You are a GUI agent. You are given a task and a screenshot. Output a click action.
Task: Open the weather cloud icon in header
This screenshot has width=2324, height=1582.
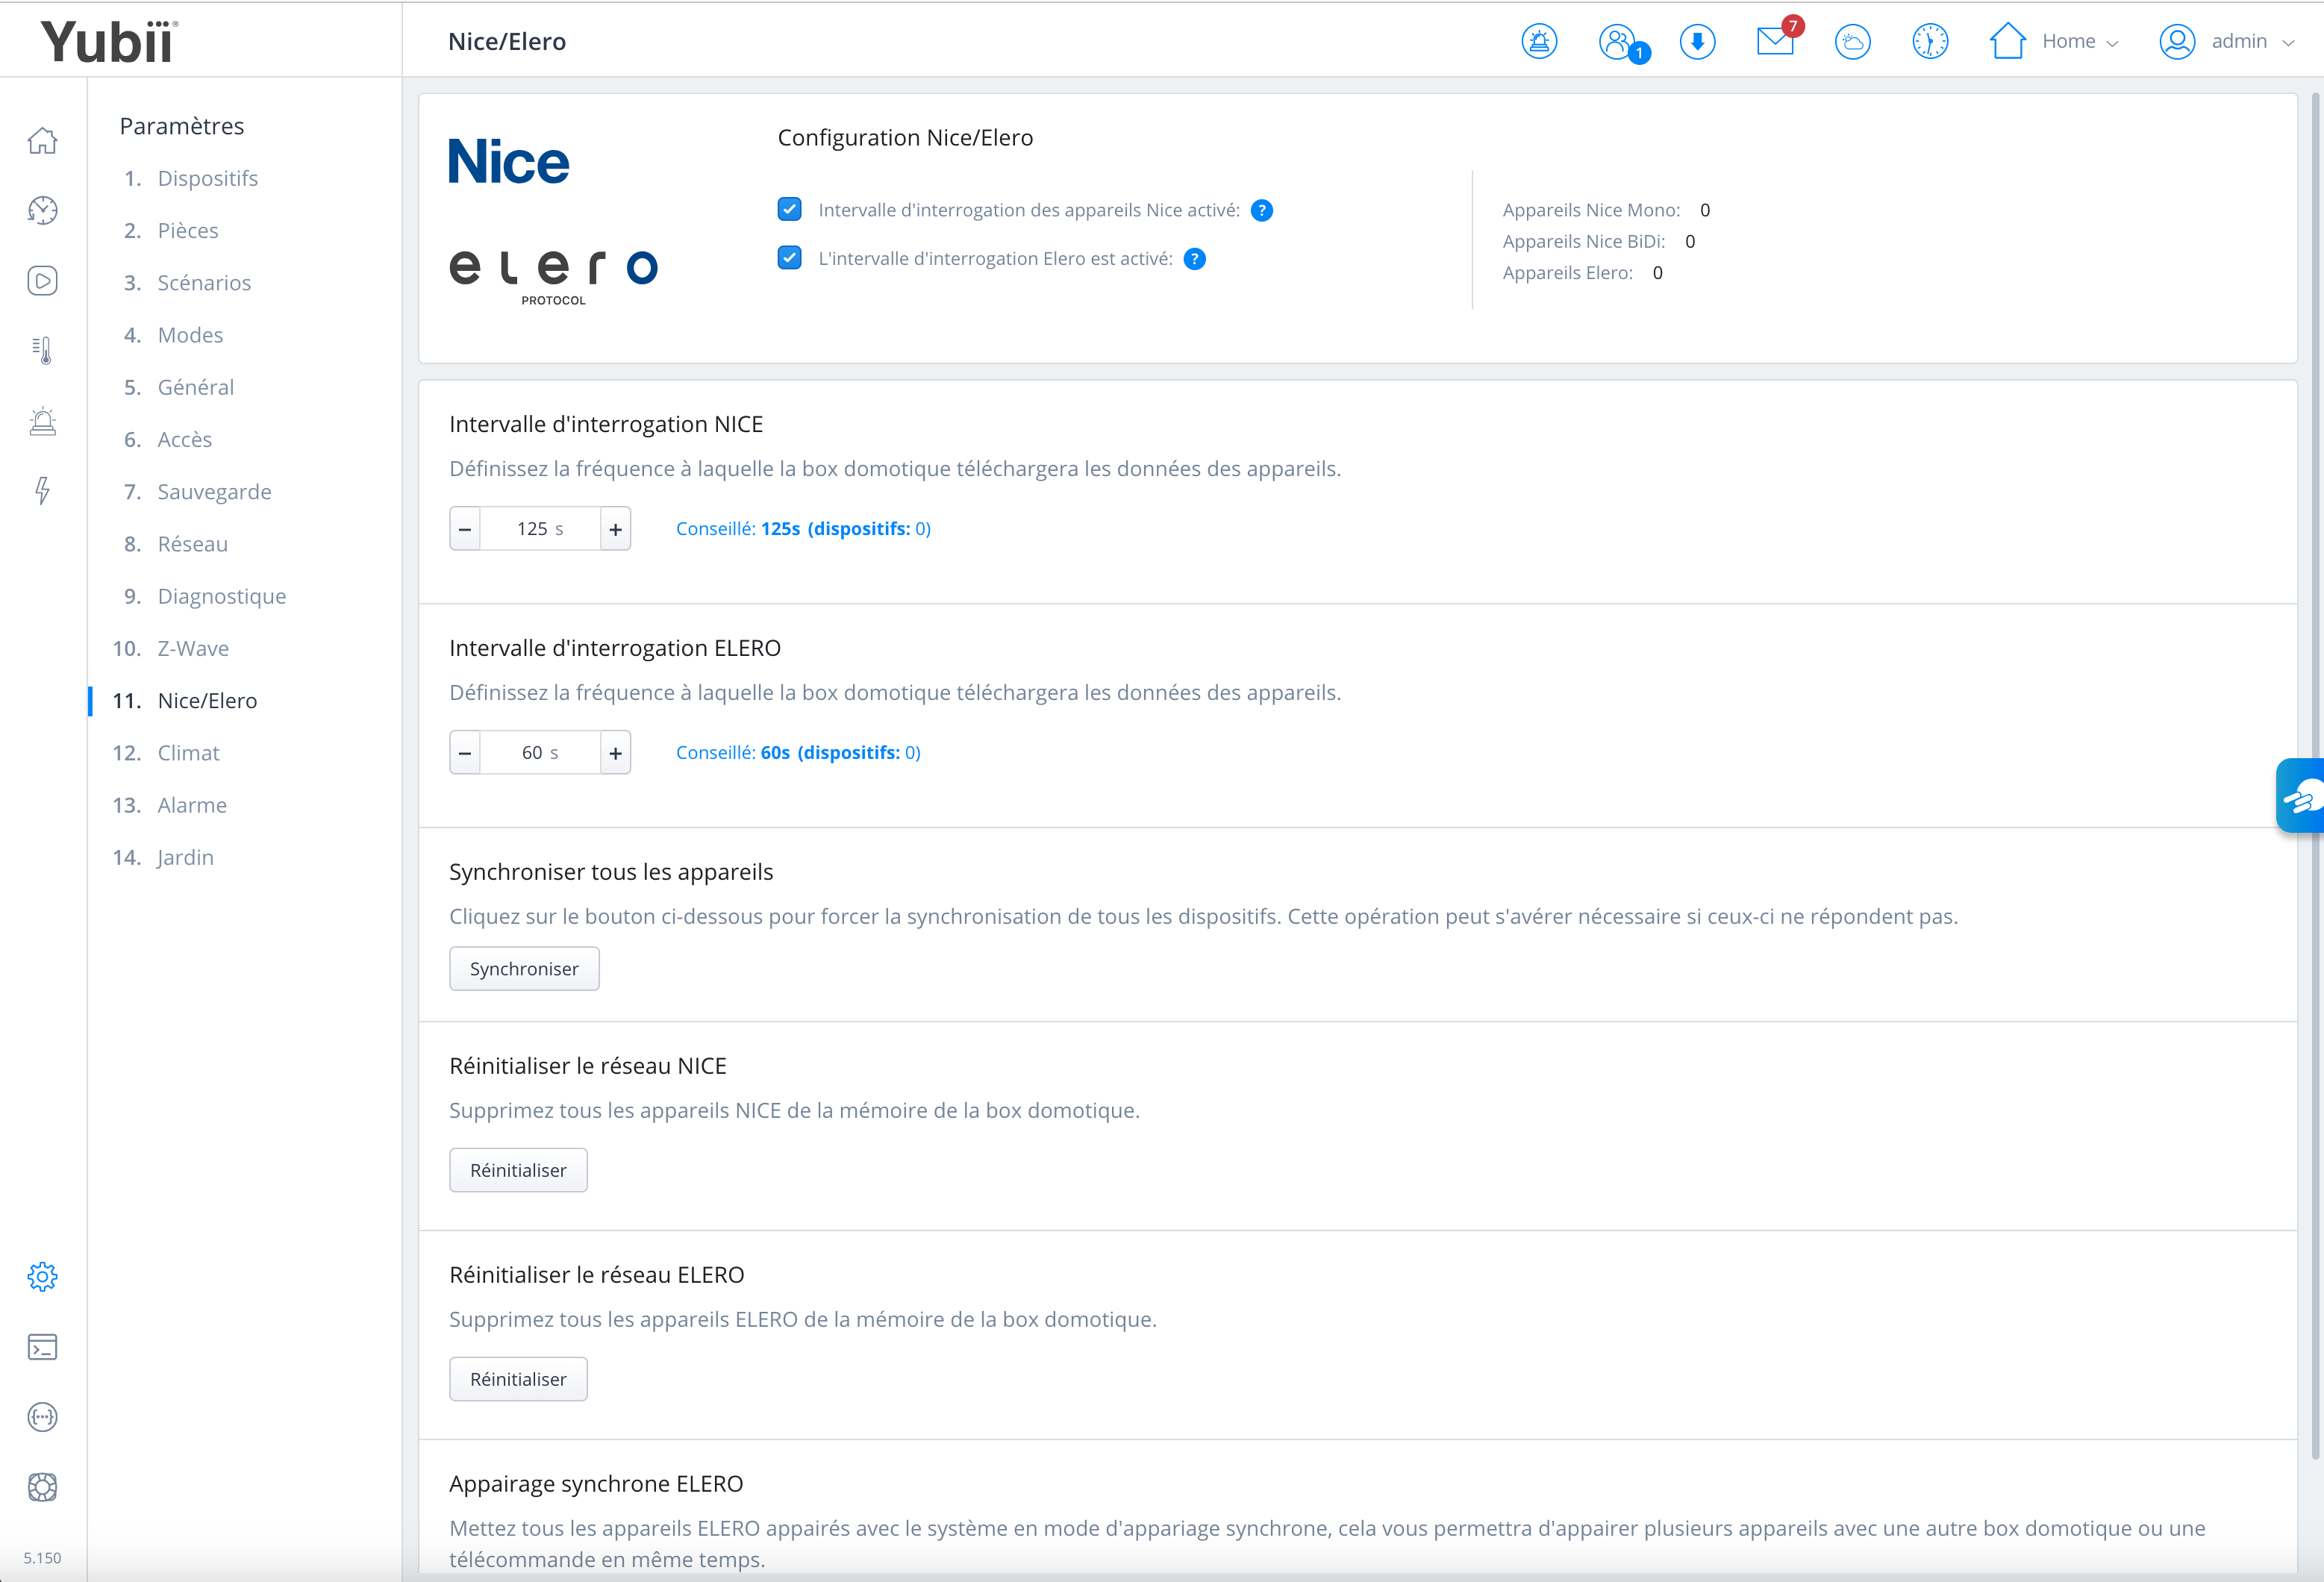[x=1852, y=41]
